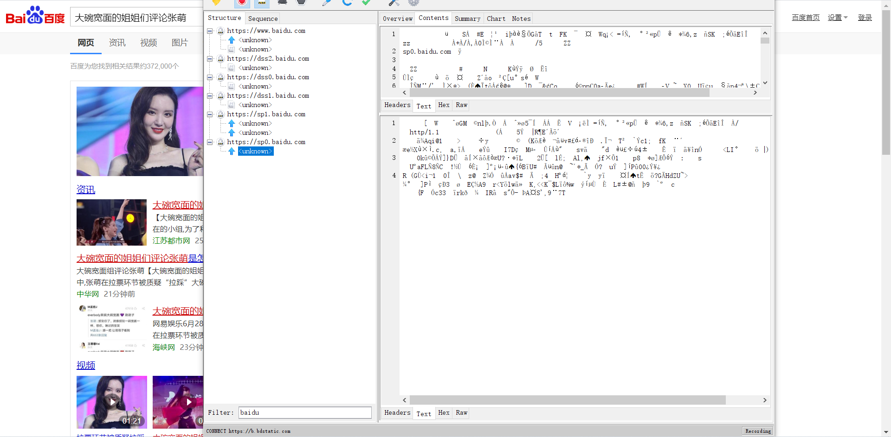Collapse the https://dss0.baidu.com tree node
The width and height of the screenshot is (891, 437).
click(210, 77)
